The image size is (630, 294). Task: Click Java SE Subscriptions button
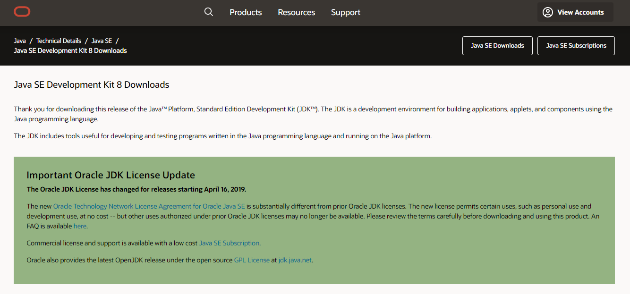click(x=576, y=46)
